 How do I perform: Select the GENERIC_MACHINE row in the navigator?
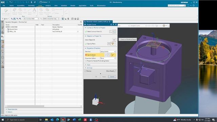click(x=12, y=27)
